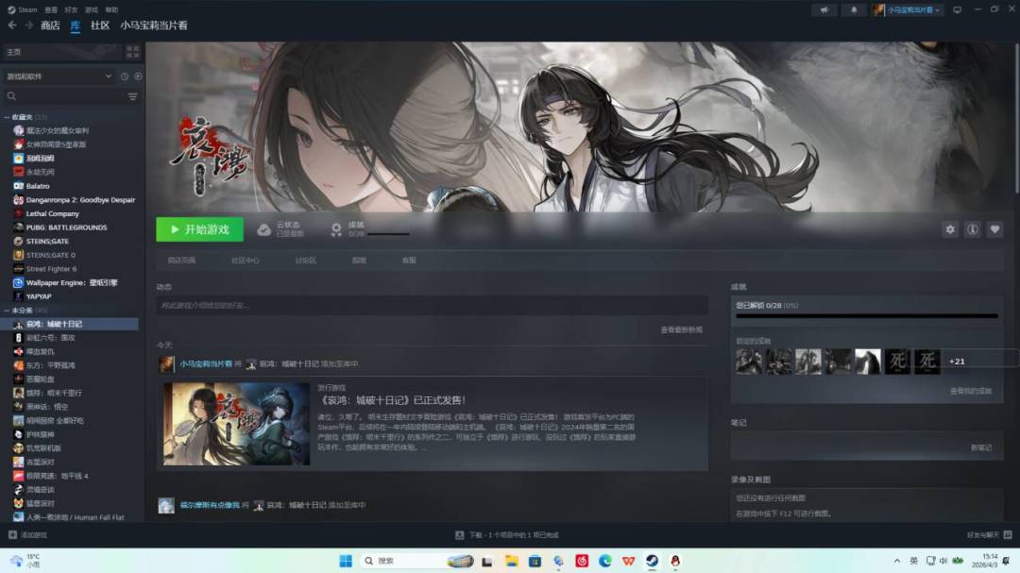
Task: Click the +21 more achievements badge
Action: [x=957, y=362]
